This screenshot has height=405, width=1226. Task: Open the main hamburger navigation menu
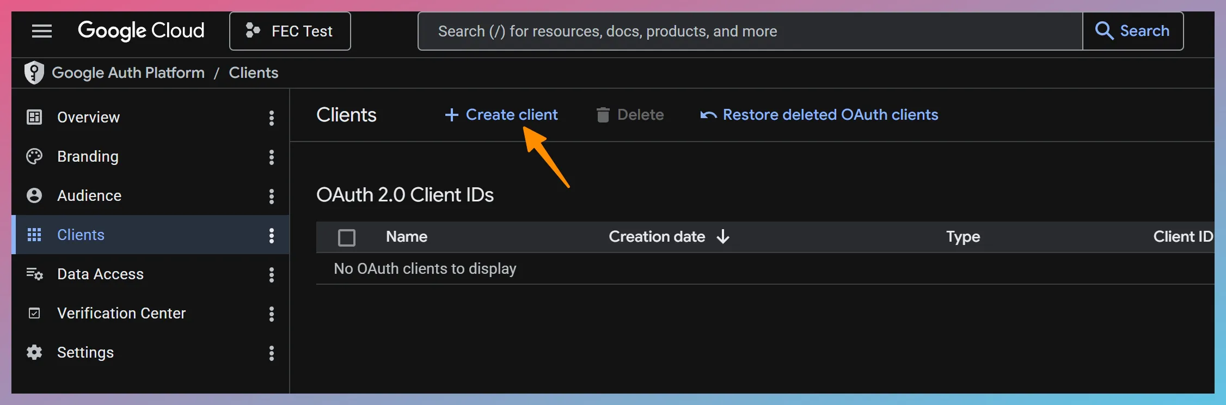(42, 31)
